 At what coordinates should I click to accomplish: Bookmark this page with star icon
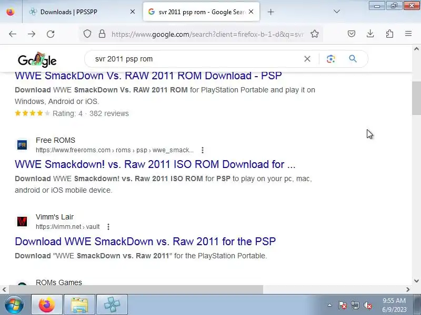(x=314, y=34)
